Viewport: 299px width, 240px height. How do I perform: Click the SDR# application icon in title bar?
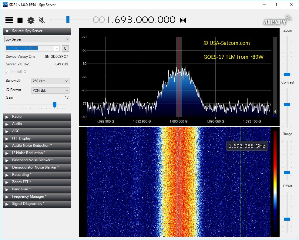click(x=5, y=5)
